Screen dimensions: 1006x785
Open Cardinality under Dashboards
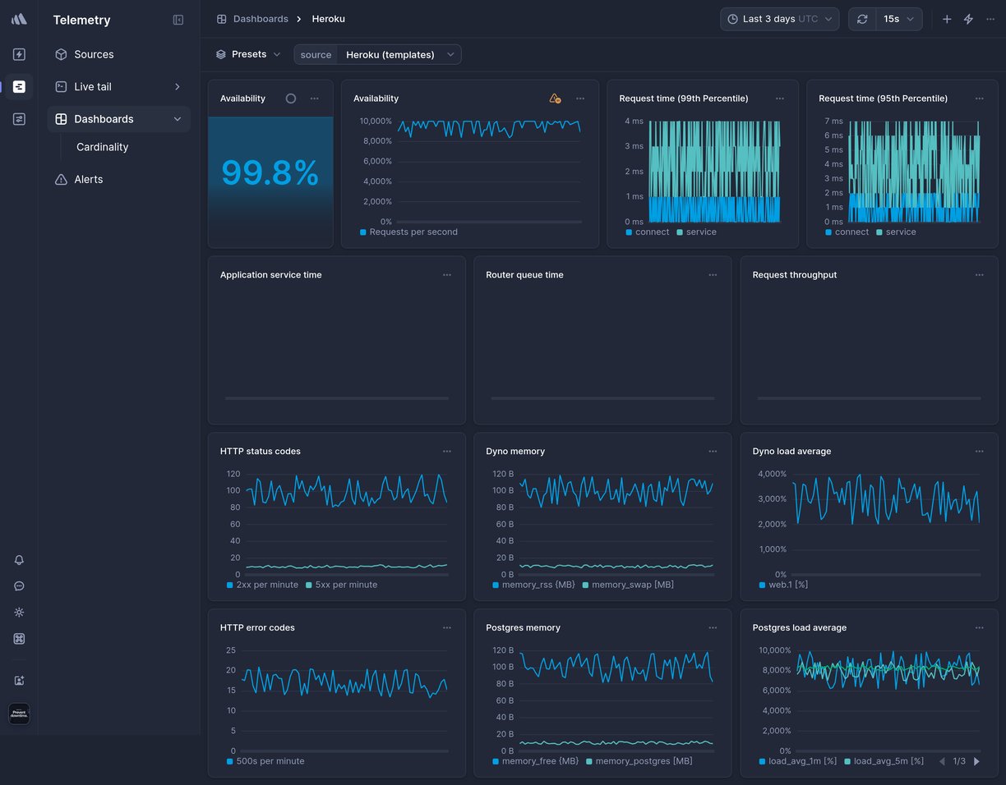[103, 147]
